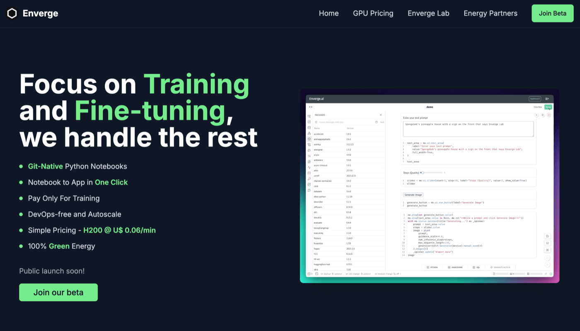
Task: Select the Packages icon in the notebook sidebar
Action: 309,139
